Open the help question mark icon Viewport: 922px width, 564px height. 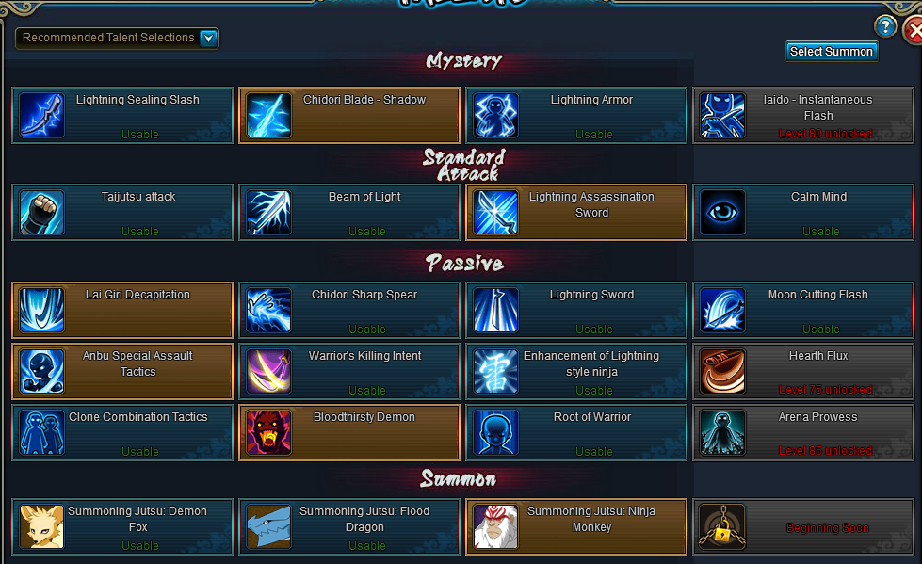click(885, 26)
